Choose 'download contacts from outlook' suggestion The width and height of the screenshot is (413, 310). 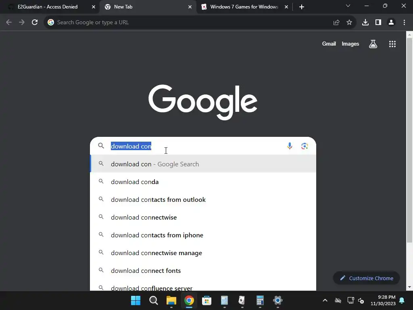coord(203,199)
